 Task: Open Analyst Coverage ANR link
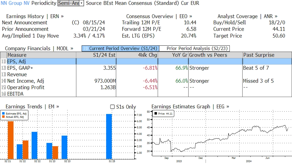click(248, 16)
